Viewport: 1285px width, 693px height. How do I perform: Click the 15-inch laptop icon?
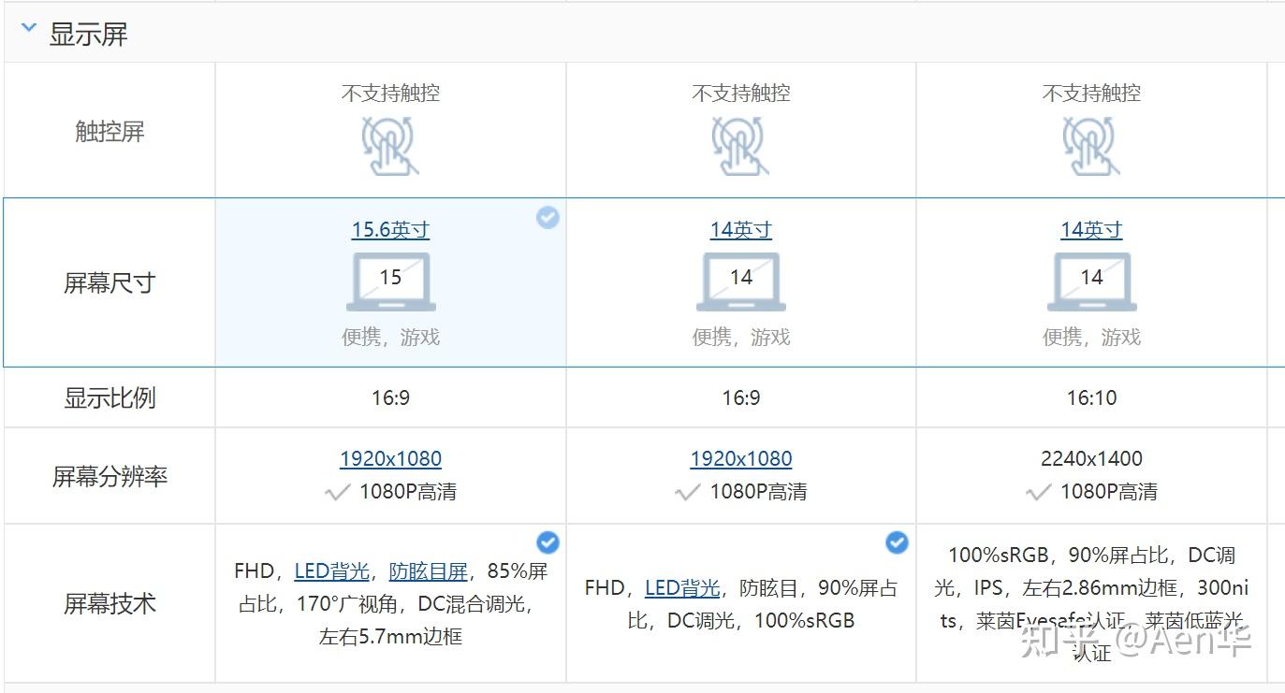[390, 282]
